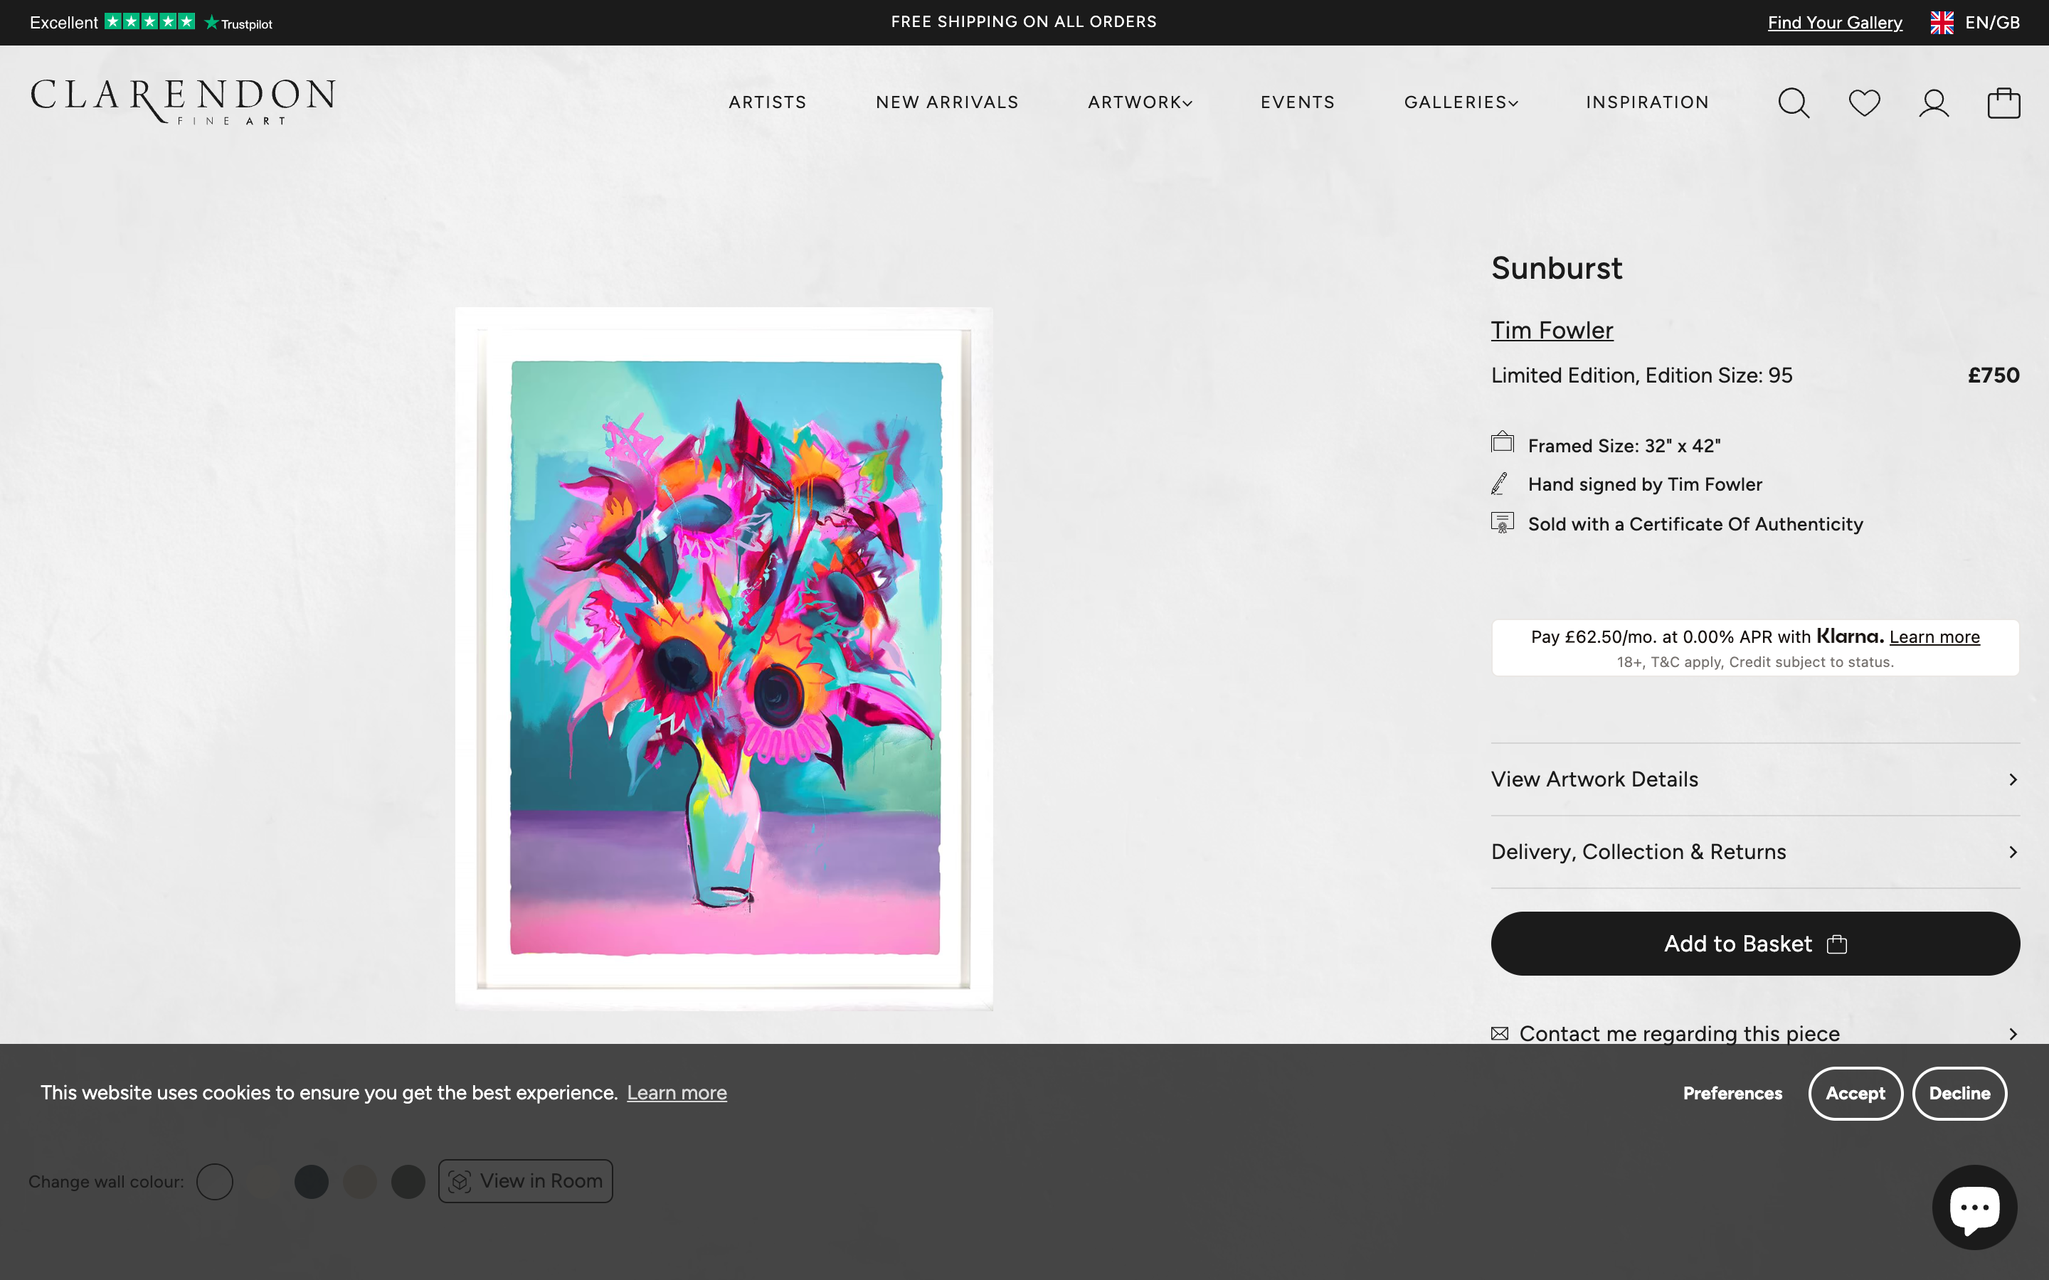Select the beige wall colour swatch
This screenshot has height=1280, width=2049.
[360, 1181]
